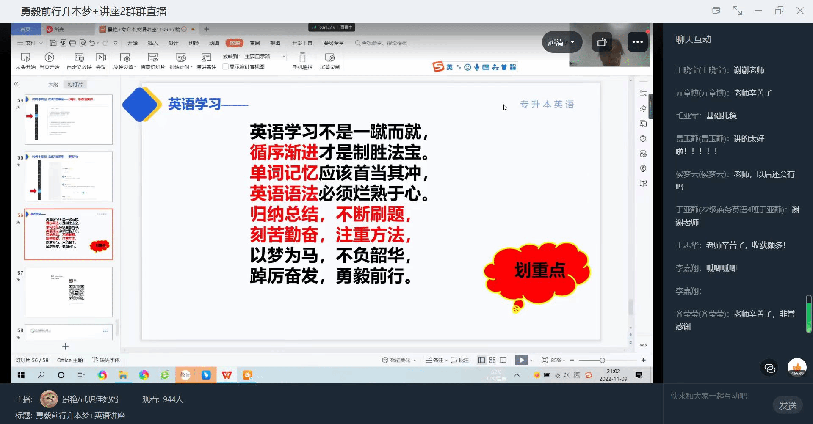The width and height of the screenshot is (813, 424).
Task: Click the 从头开始 slideshow icon
Action: [x=25, y=58]
